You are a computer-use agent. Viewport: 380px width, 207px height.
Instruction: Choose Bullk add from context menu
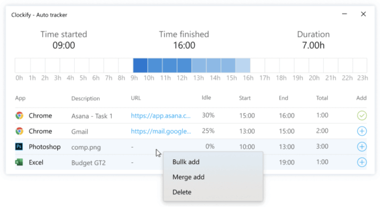(186, 162)
